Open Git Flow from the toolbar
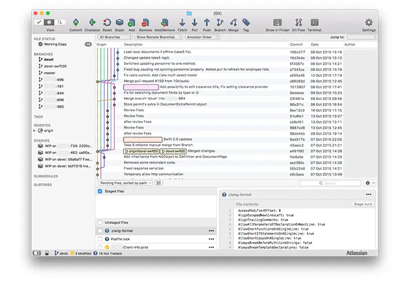Screen dimensions: 410x281 click(x=298, y=23)
